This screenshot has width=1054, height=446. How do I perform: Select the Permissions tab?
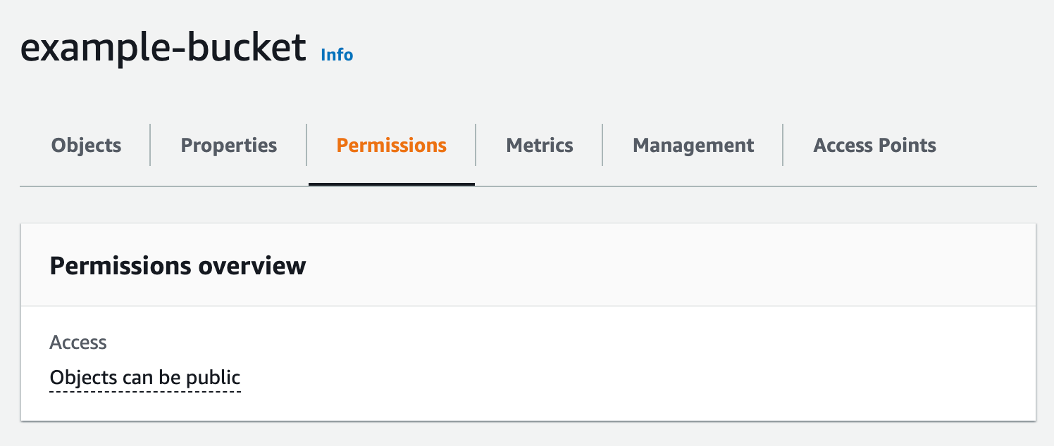tap(391, 145)
